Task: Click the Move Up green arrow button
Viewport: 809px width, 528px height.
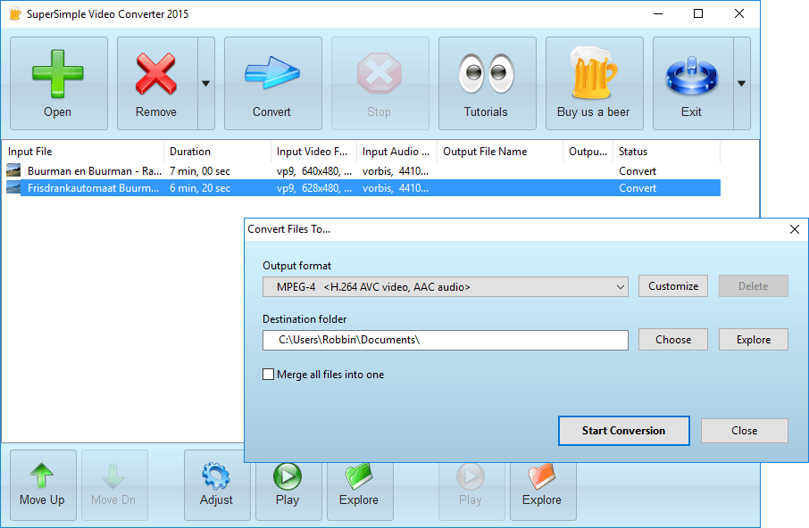Action: (43, 485)
